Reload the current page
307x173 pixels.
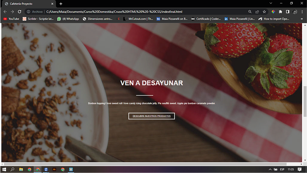coord(19,12)
